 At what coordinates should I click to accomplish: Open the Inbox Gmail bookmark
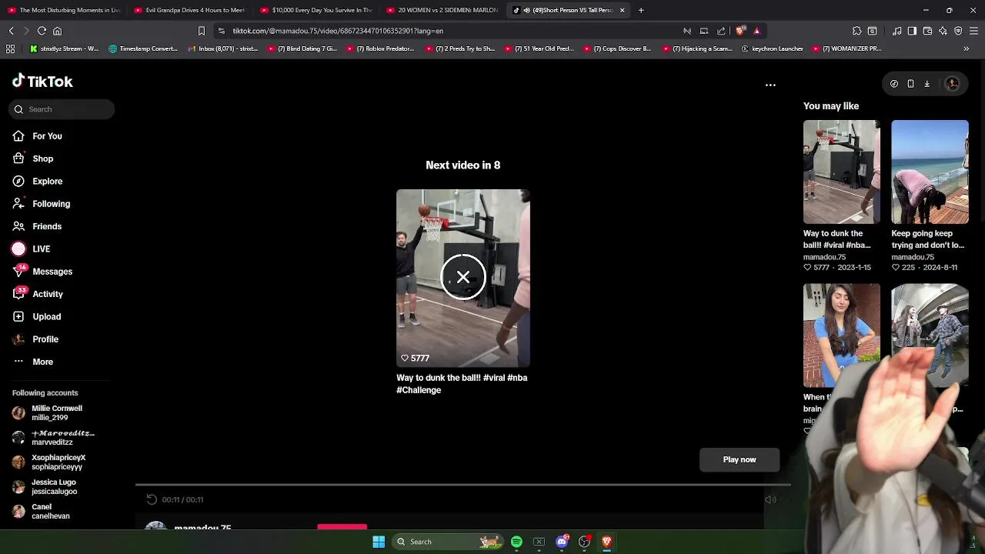point(223,48)
